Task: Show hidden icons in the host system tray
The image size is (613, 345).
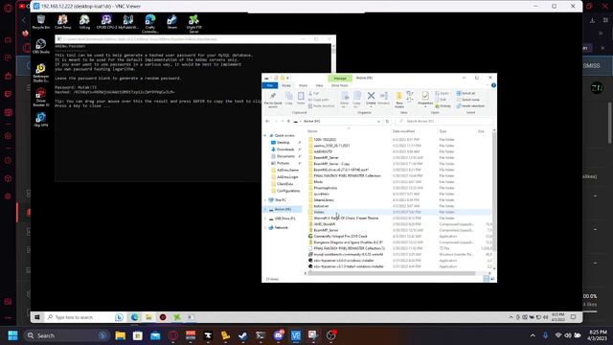Action: [x=533, y=335]
